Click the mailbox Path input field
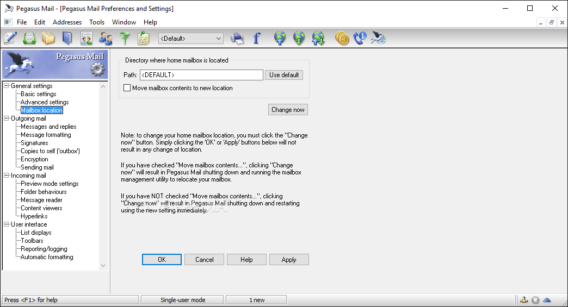The width and height of the screenshot is (568, 307). point(201,75)
